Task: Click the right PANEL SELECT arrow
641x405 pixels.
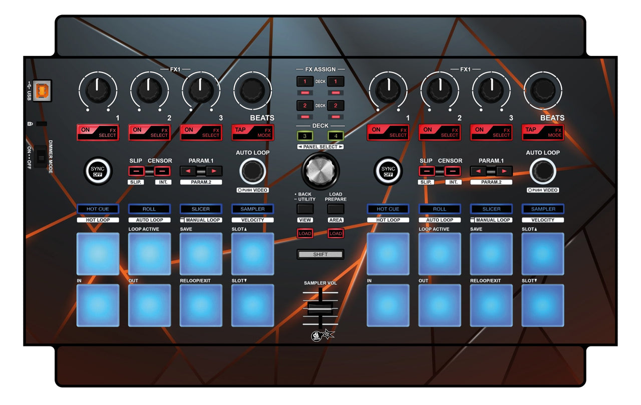Action: click(x=341, y=146)
